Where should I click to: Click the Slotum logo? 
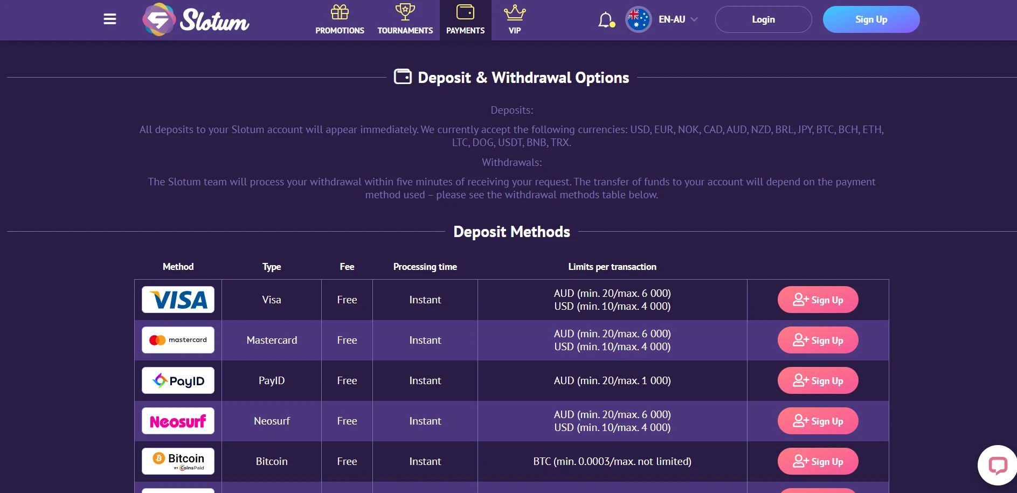pyautogui.click(x=196, y=19)
